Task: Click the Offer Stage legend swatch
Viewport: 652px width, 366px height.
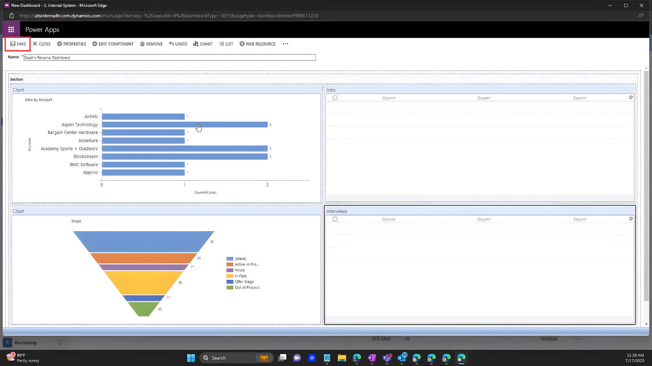Action: tap(230, 282)
